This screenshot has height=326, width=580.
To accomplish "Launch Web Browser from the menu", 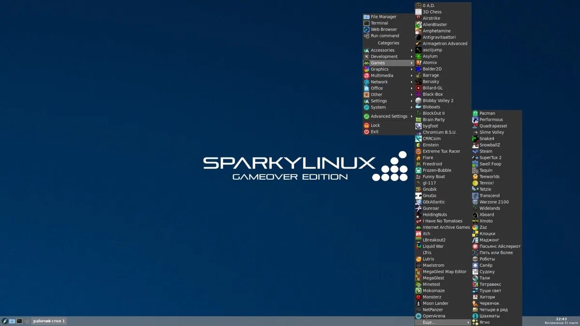I will coord(389,29).
